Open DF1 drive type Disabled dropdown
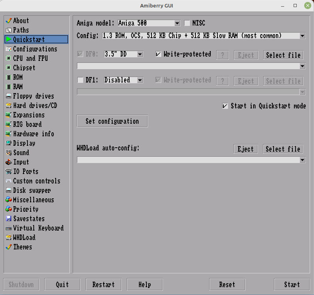The height and width of the screenshot is (295, 314). (x=123, y=80)
